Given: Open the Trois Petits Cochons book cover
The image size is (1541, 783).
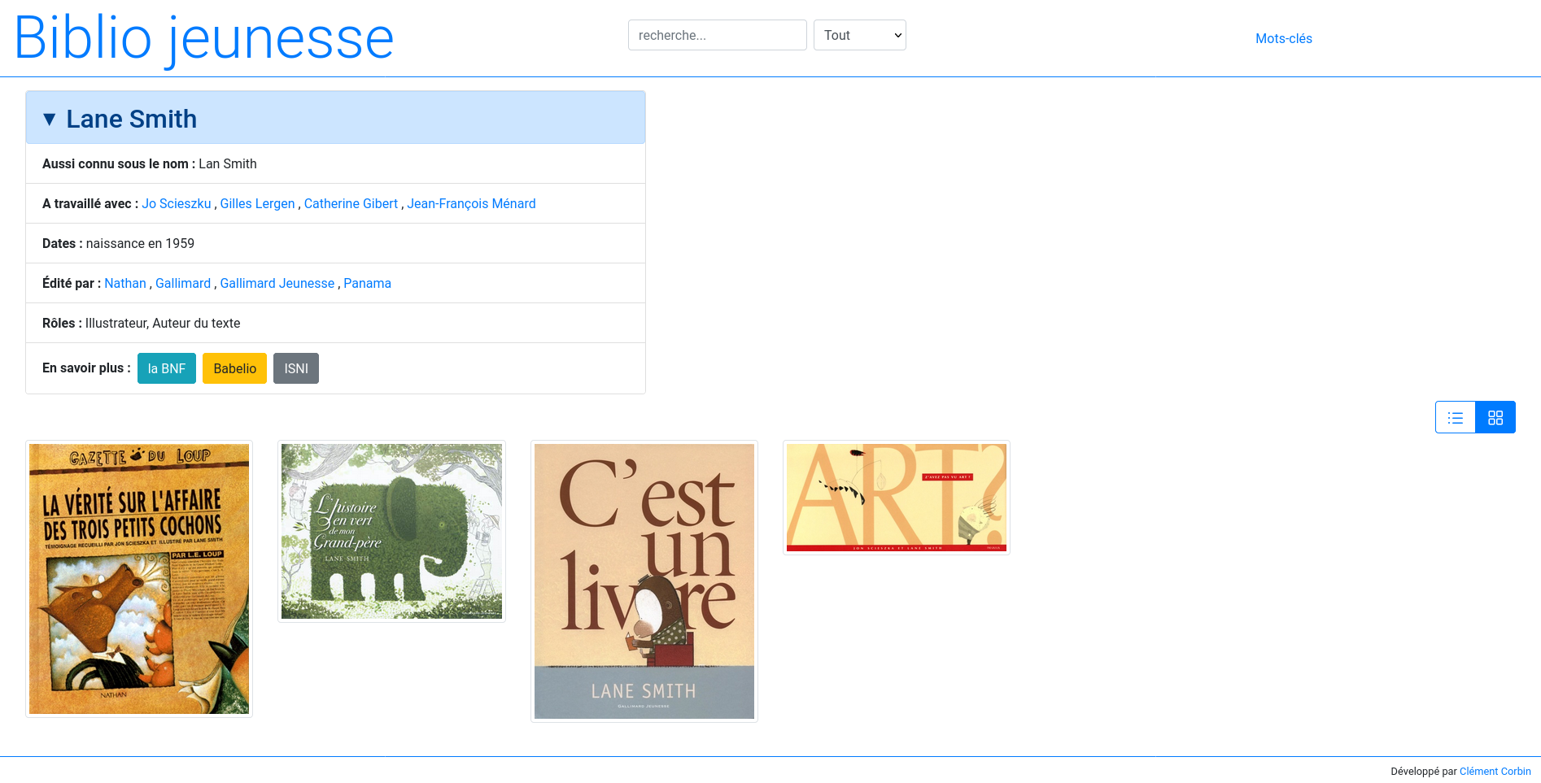Looking at the screenshot, I should click(139, 579).
